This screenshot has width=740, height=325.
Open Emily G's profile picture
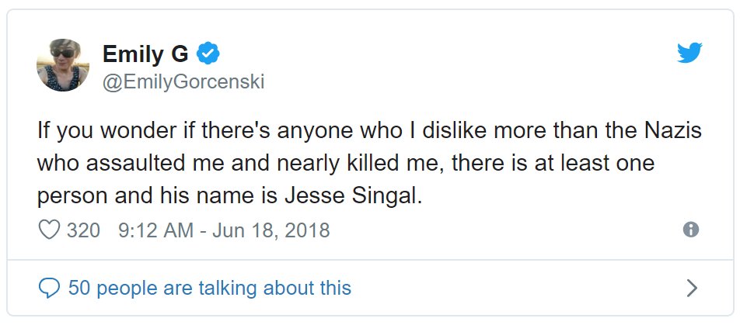tap(63, 64)
